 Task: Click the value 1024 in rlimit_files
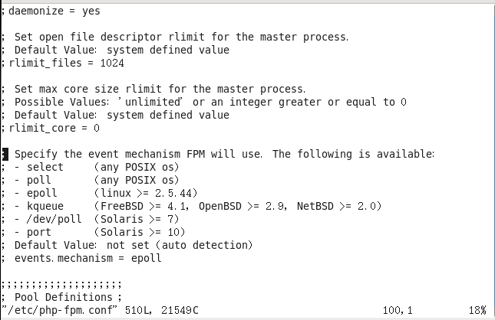112,63
